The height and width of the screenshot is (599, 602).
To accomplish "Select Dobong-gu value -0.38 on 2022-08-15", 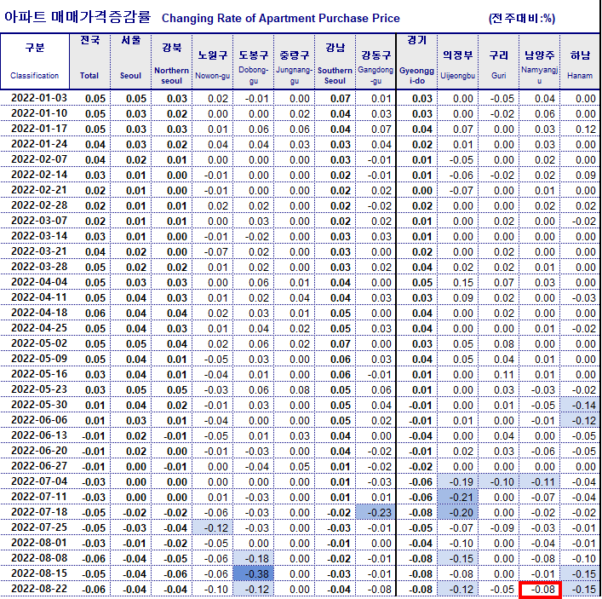I will tap(254, 573).
